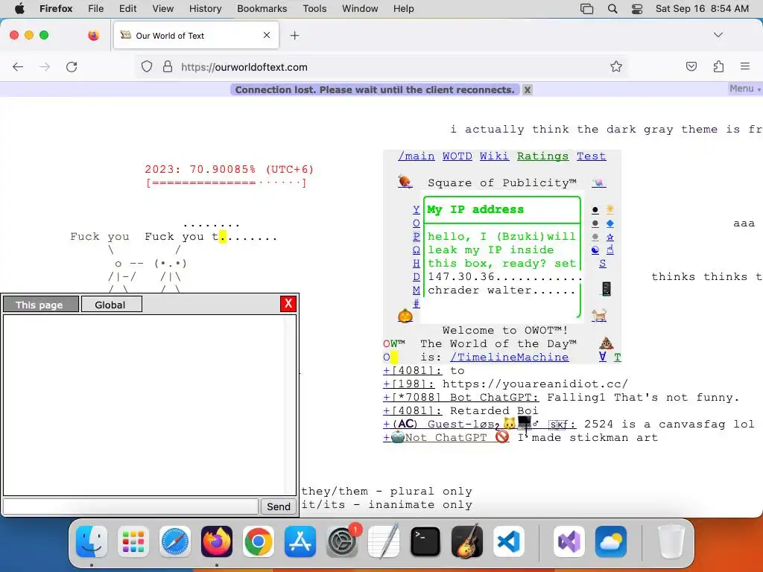Click the '2023: 70.90085% (UTC+6)' text
This screenshot has width=763, height=572.
pos(229,169)
